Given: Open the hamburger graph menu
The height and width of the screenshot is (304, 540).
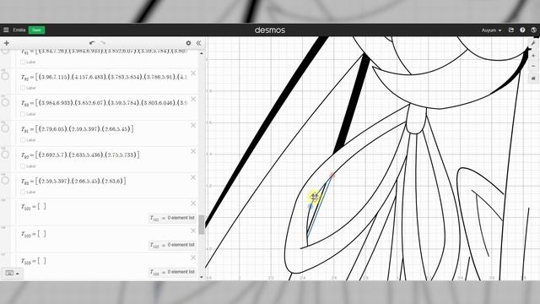Looking at the screenshot, I should pyautogui.click(x=6, y=30).
